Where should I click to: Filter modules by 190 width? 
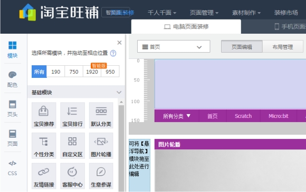pyautogui.click(x=56, y=72)
